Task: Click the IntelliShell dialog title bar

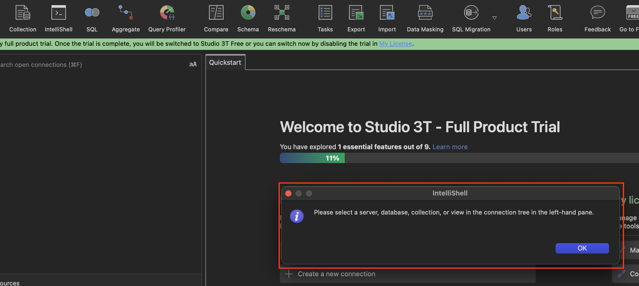Action: tap(450, 193)
